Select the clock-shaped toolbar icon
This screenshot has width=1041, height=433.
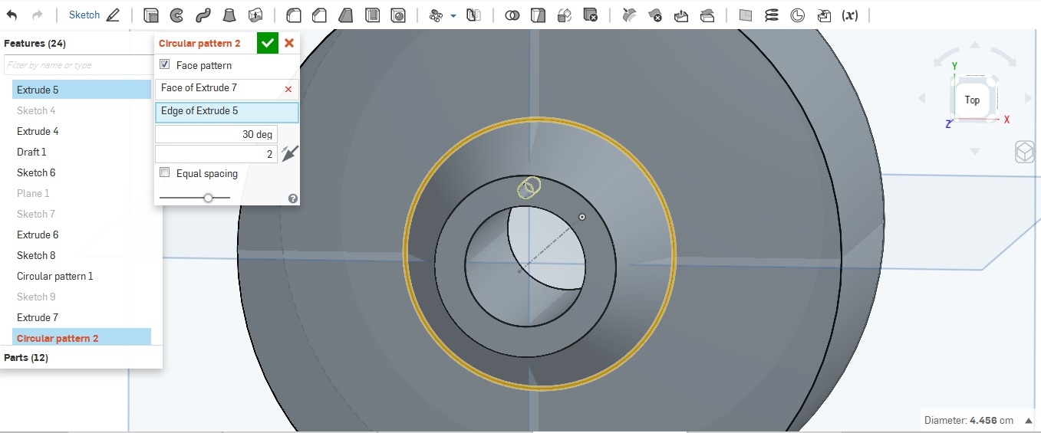point(797,15)
